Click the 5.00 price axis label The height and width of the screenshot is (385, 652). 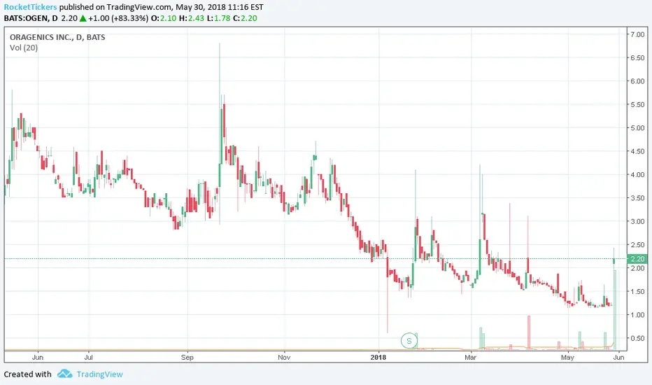[x=637, y=128]
